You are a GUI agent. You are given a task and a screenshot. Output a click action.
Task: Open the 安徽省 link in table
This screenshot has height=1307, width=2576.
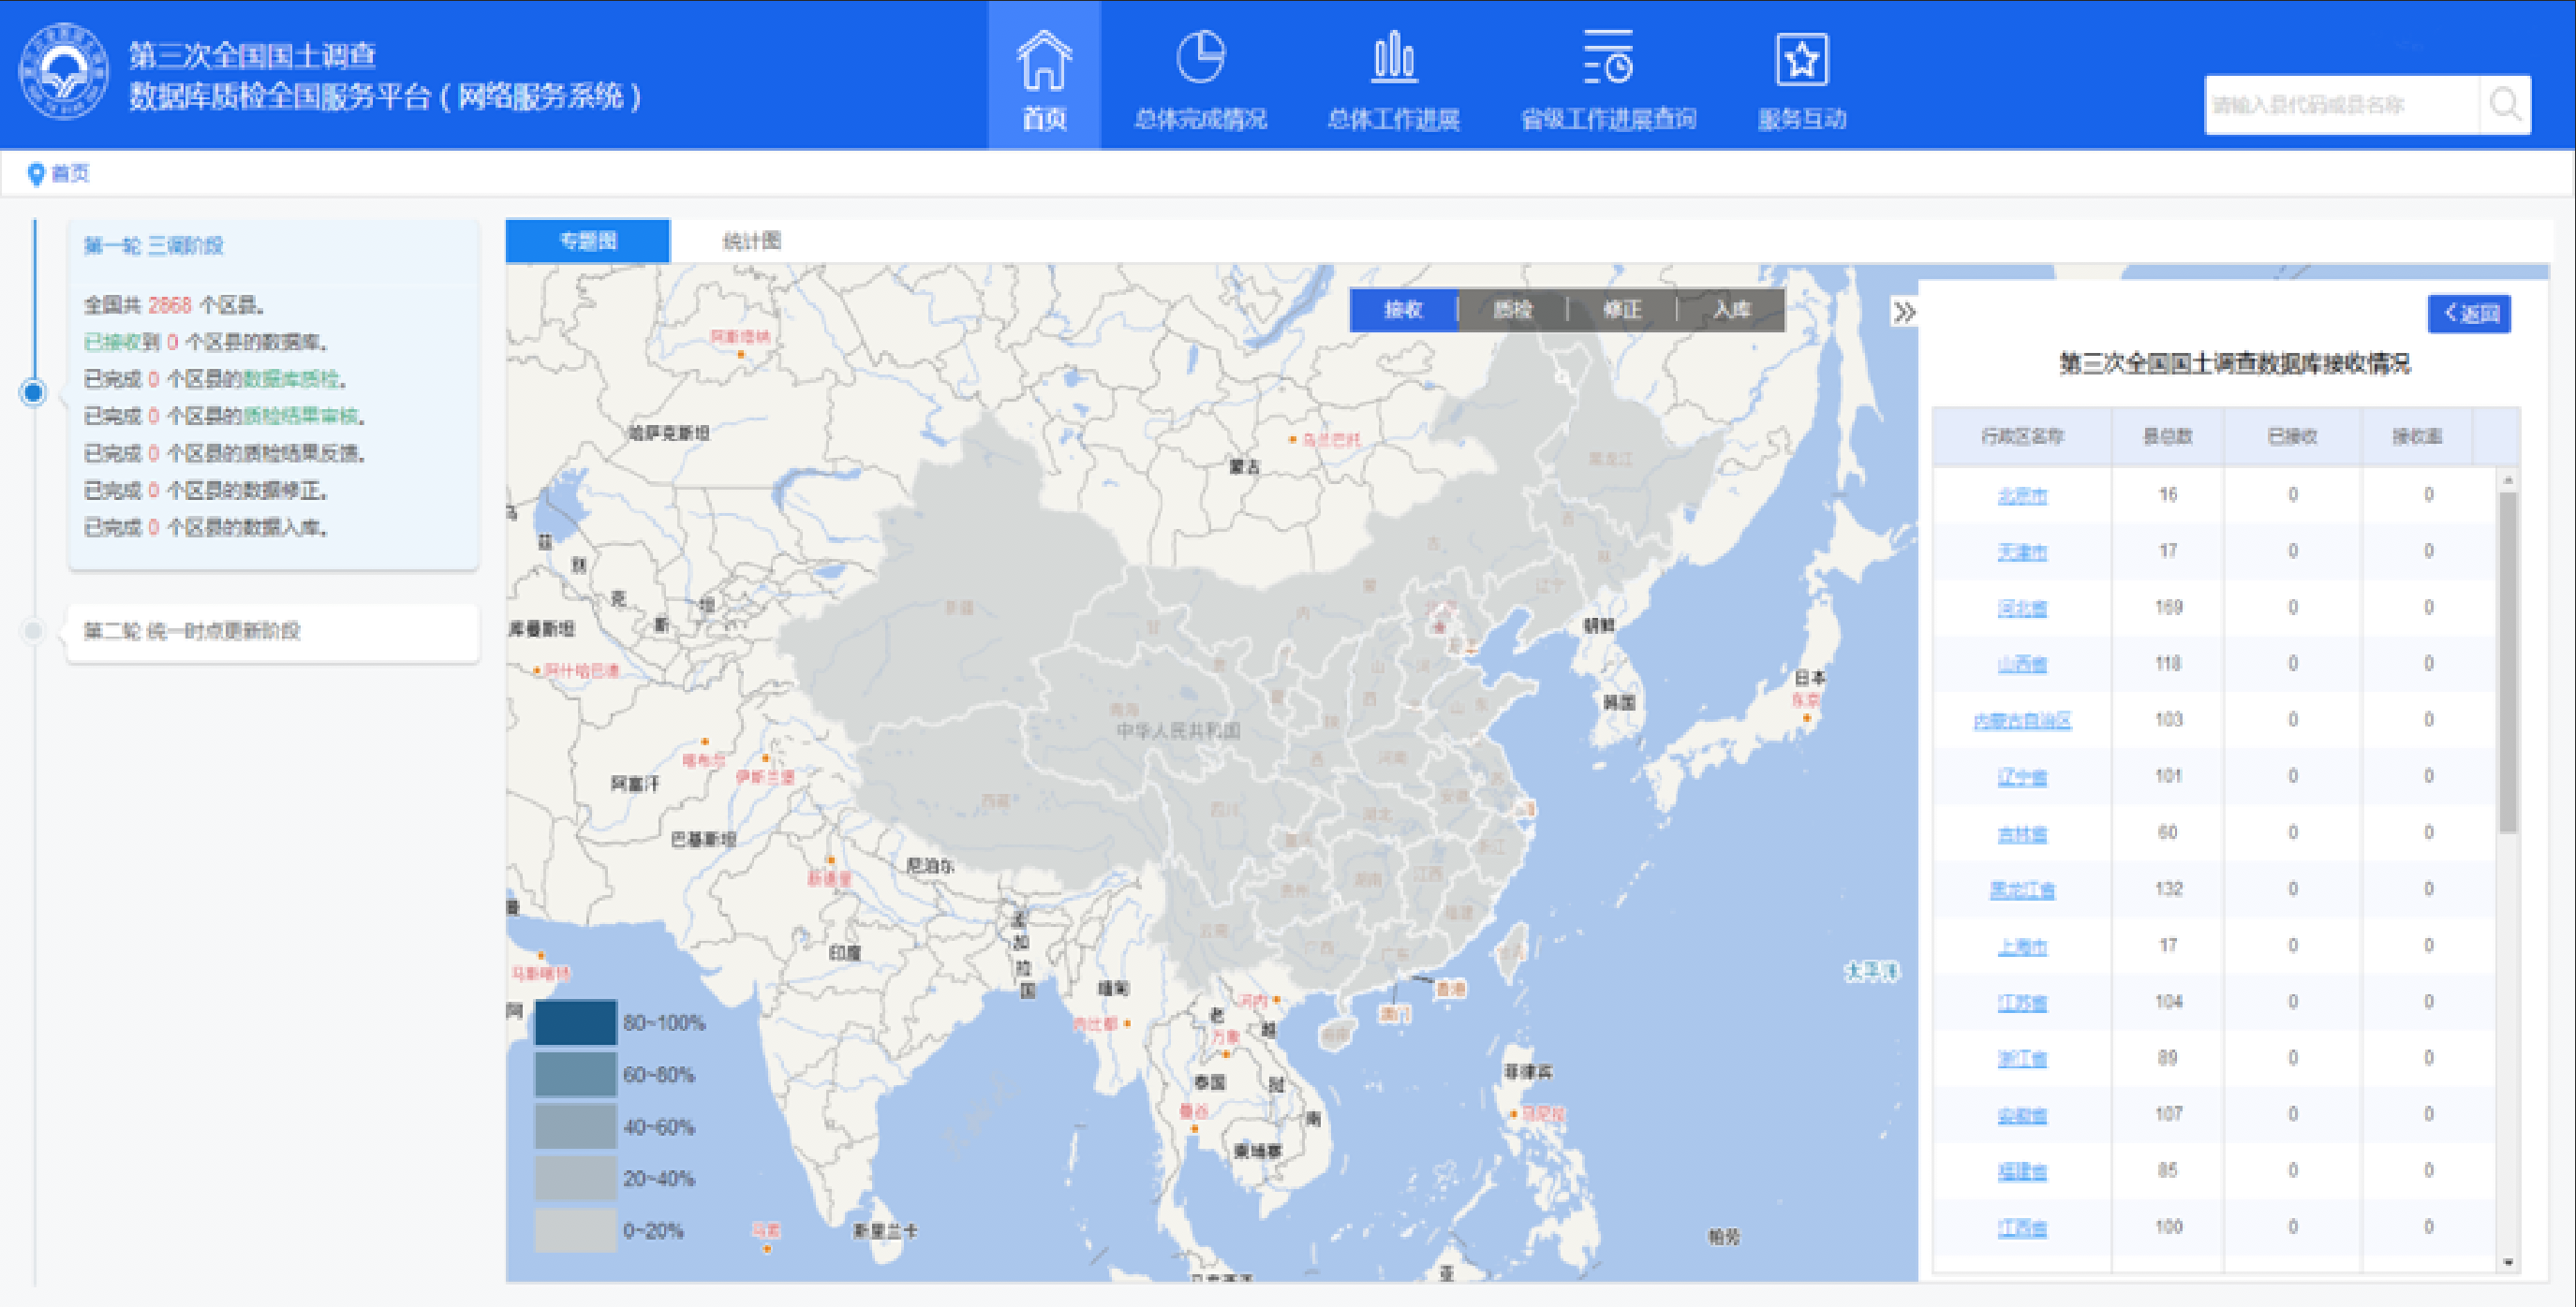click(2022, 1115)
